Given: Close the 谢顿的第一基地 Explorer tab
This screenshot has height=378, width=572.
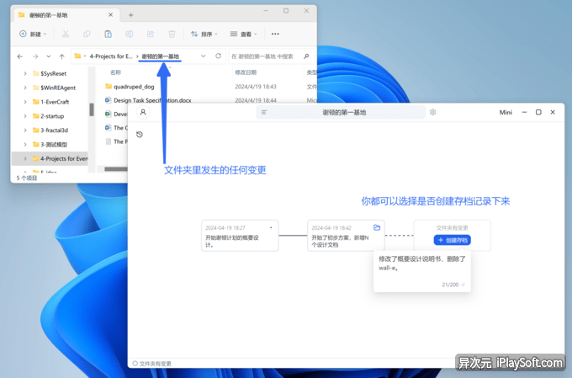Looking at the screenshot, I should [x=110, y=14].
